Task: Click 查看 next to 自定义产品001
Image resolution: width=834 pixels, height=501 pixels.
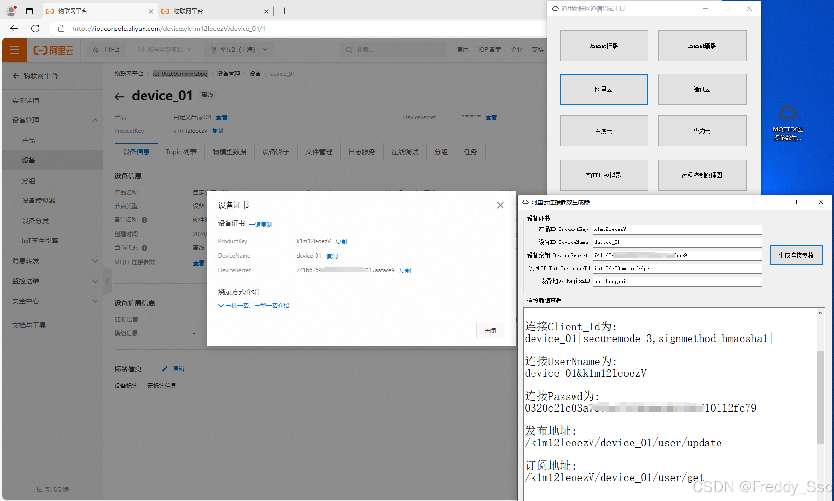Action: (x=221, y=117)
